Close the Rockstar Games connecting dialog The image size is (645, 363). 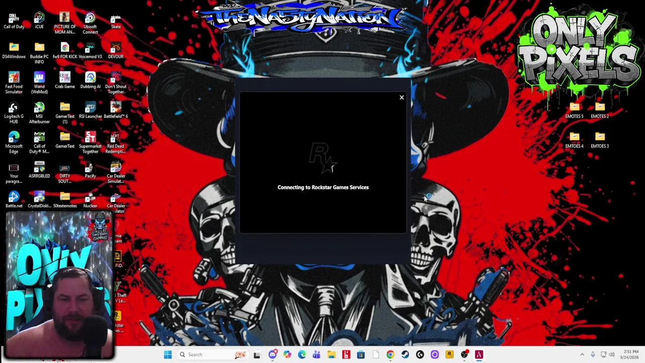[402, 97]
